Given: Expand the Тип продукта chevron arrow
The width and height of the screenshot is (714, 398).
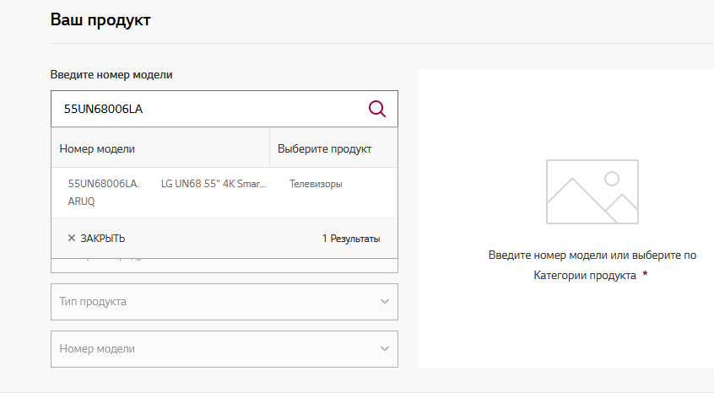Looking at the screenshot, I should click(x=385, y=302).
